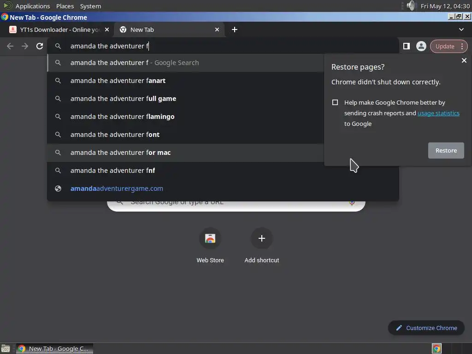
Task: Expand the tab search chevron
Action: [x=461, y=29]
